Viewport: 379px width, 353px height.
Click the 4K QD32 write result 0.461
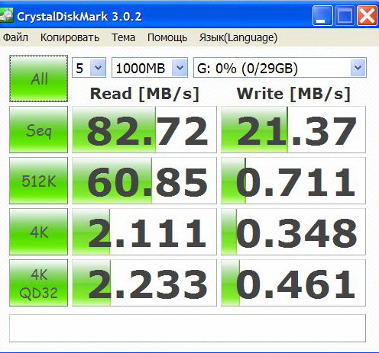(x=293, y=283)
